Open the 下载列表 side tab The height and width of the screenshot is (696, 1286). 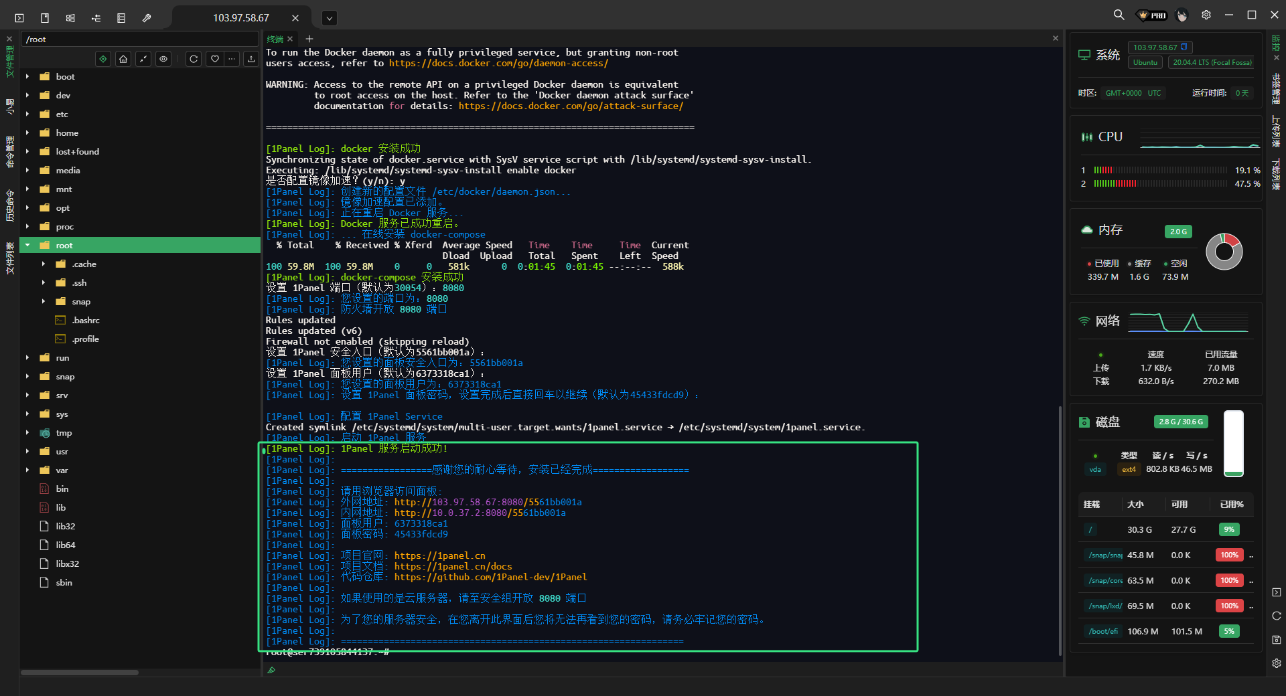(x=1276, y=175)
